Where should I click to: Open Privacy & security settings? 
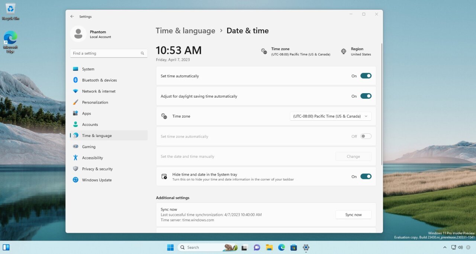click(x=97, y=169)
